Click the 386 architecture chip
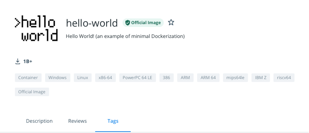Image resolution: width=309 pixels, height=133 pixels. [x=166, y=77]
